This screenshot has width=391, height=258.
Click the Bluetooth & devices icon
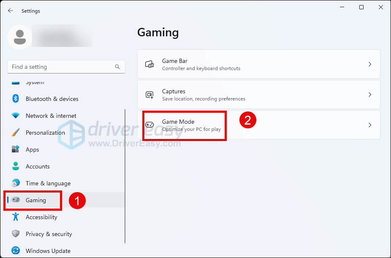tap(16, 99)
